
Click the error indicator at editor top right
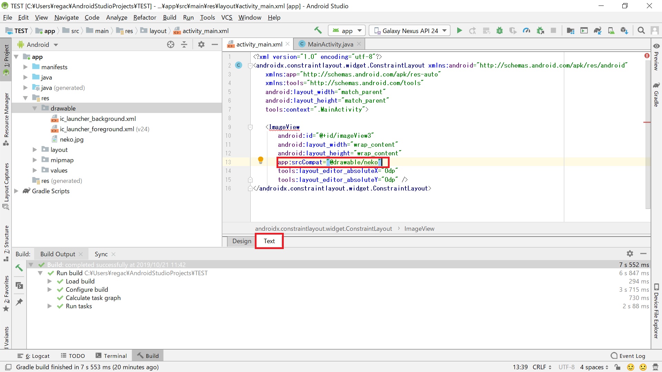[647, 56]
